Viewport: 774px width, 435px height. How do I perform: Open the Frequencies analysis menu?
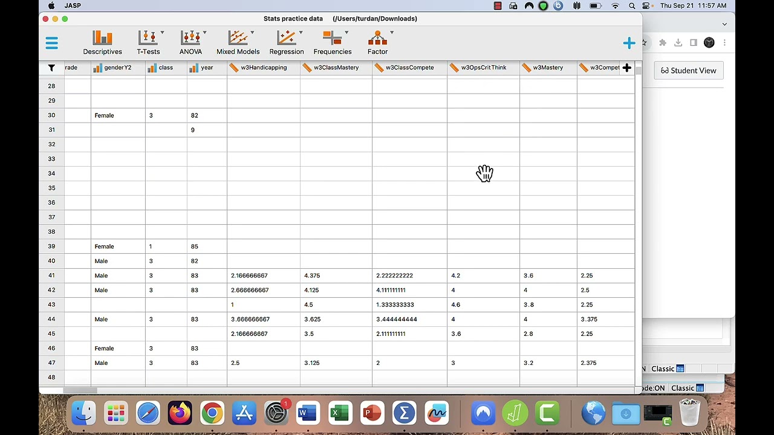click(333, 43)
